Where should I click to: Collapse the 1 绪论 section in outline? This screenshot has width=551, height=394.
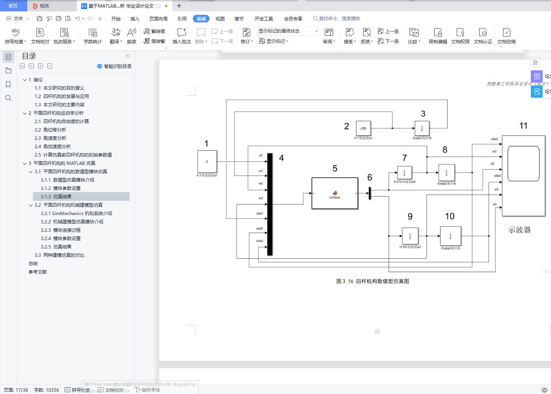pos(25,80)
